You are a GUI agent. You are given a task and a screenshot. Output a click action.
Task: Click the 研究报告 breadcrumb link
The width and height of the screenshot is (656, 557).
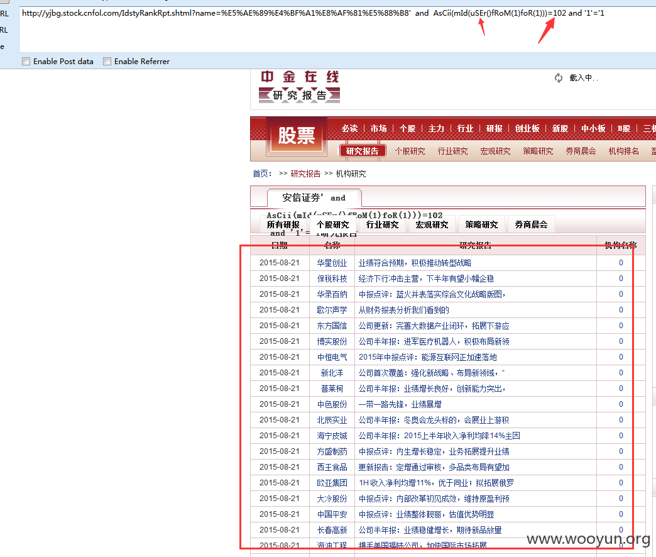click(x=305, y=174)
